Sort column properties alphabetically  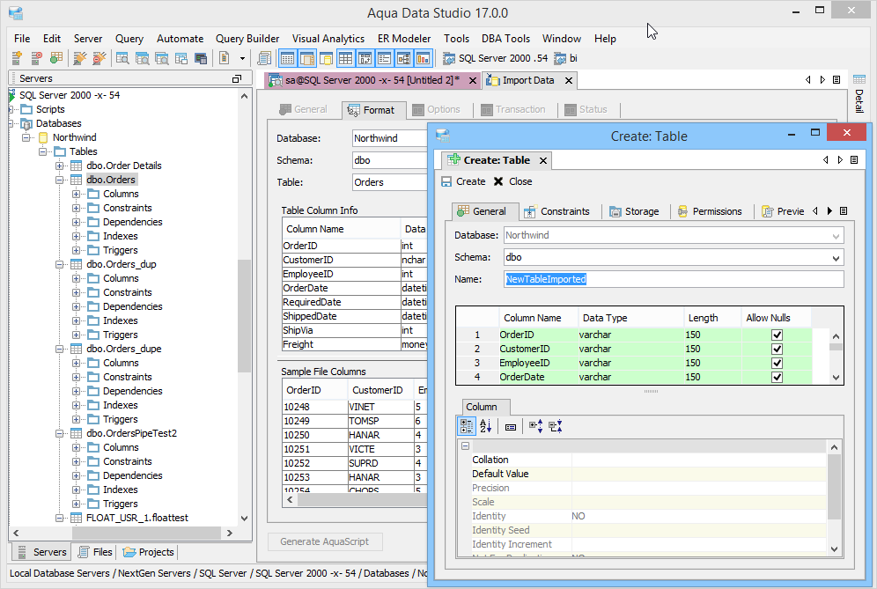coord(485,426)
